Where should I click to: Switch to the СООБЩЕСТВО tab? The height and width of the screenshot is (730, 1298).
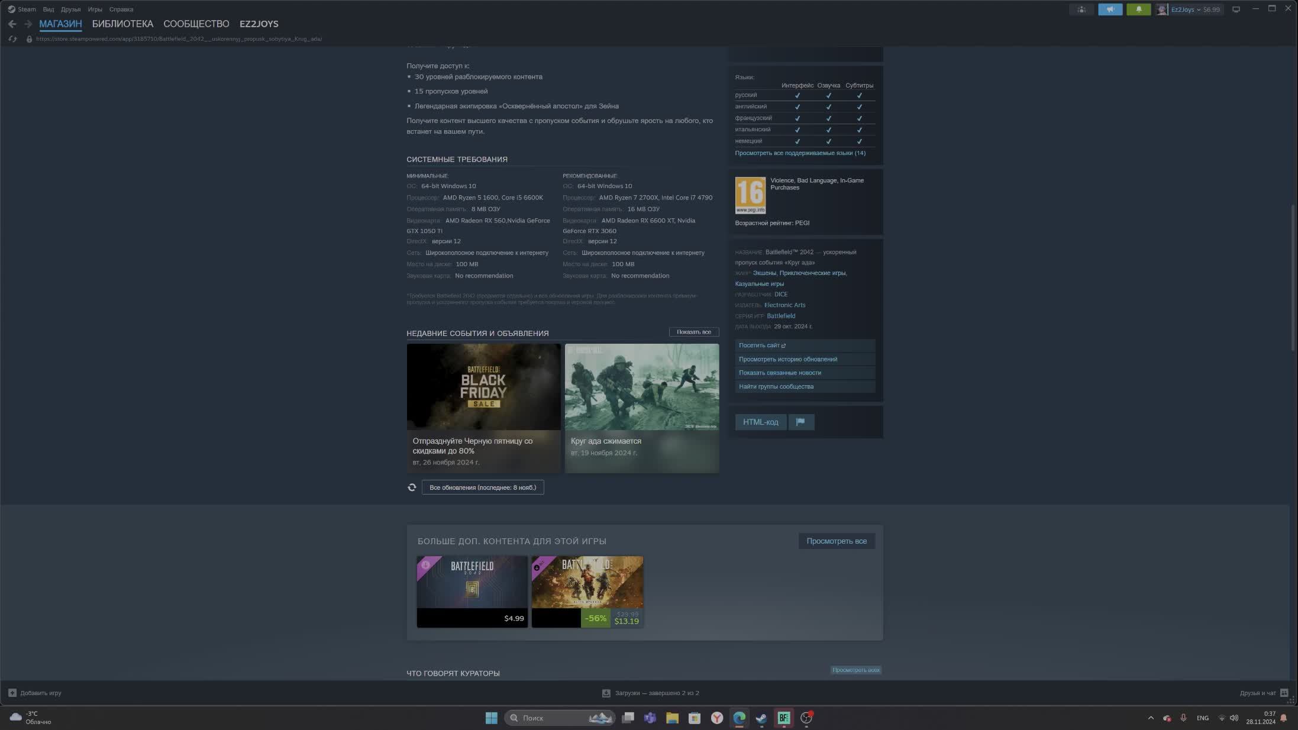(196, 24)
